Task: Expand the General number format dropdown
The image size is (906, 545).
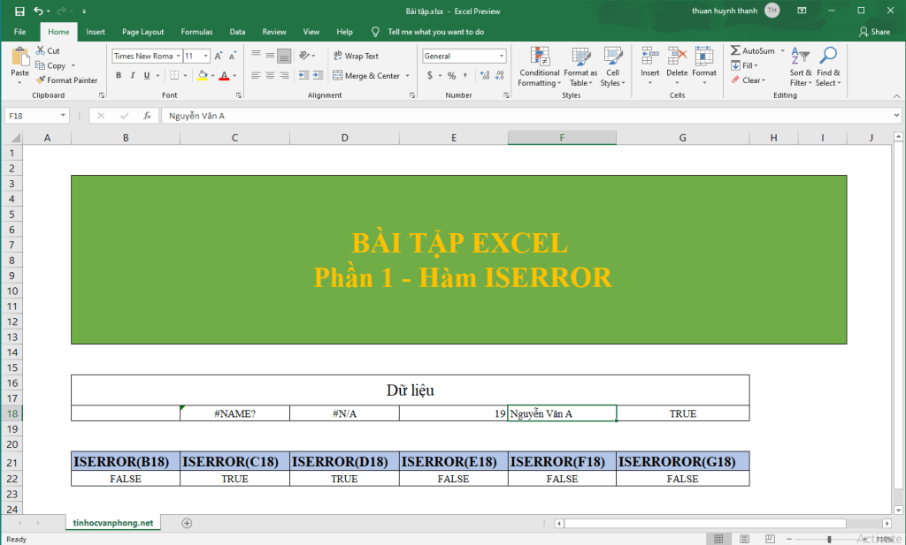Action: pyautogui.click(x=502, y=56)
